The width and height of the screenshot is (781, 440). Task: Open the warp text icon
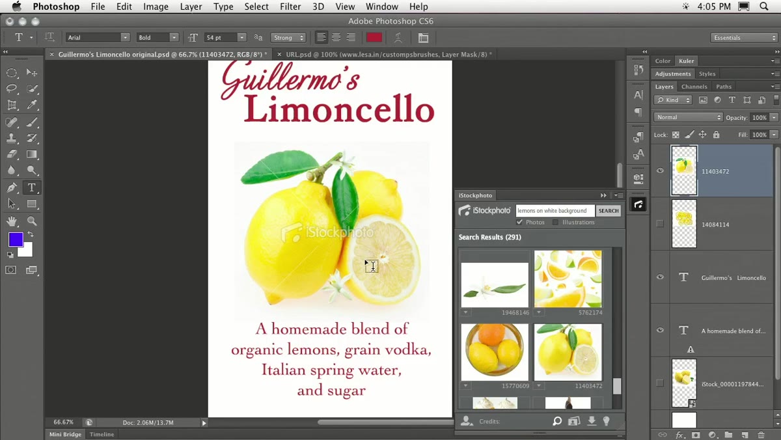(398, 37)
